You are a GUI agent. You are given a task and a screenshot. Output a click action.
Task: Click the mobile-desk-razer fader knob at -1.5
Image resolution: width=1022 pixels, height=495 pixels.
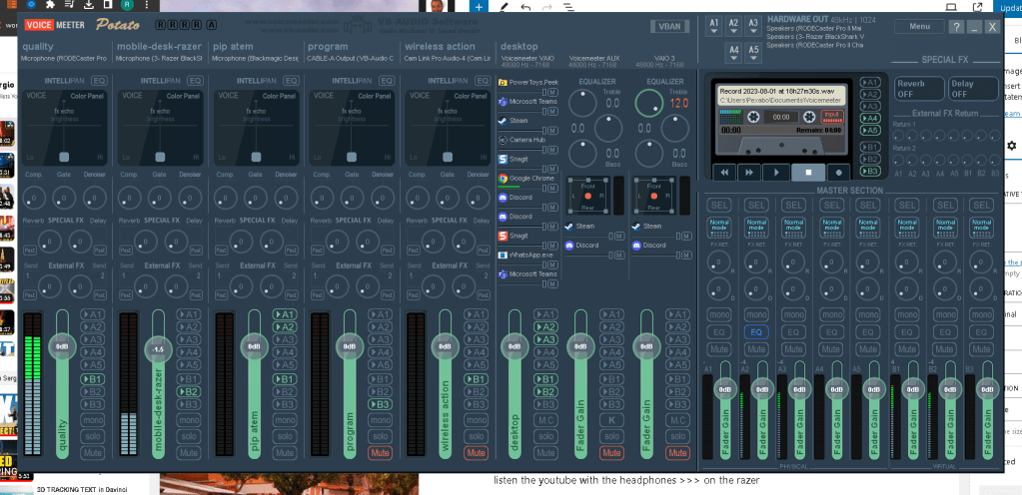click(x=157, y=349)
